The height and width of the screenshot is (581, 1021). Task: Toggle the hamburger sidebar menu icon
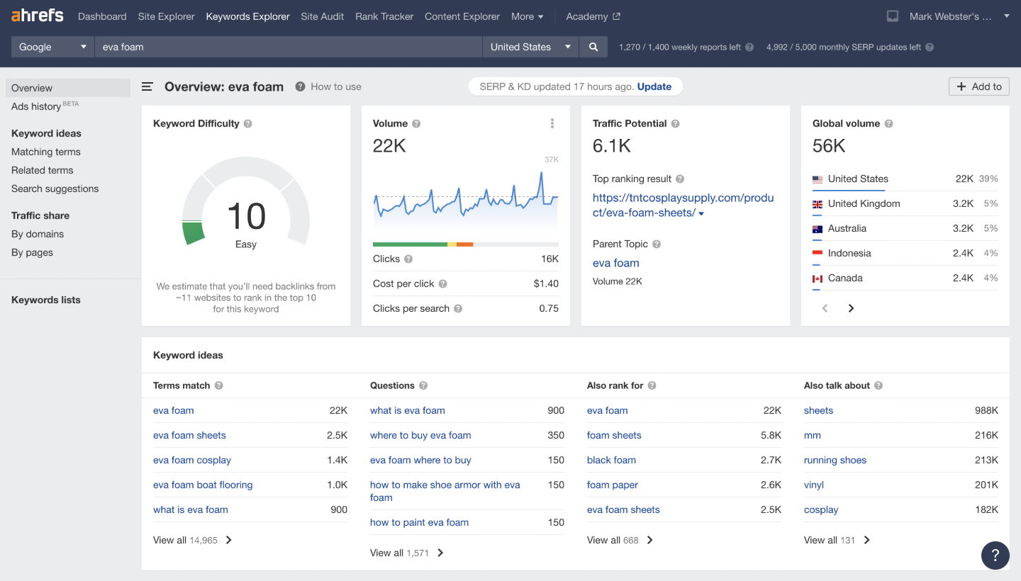click(x=147, y=86)
